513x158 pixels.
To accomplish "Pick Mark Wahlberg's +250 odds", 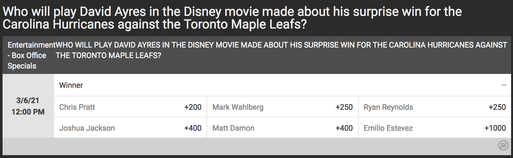I will [x=344, y=107].
